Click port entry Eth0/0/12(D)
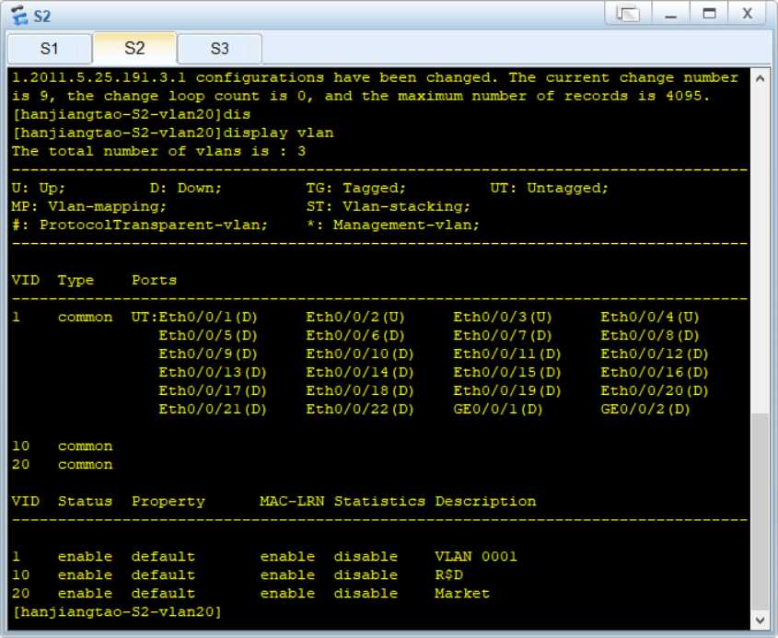 (655, 354)
